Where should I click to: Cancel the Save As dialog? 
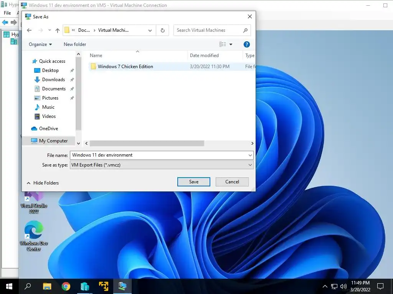232,182
